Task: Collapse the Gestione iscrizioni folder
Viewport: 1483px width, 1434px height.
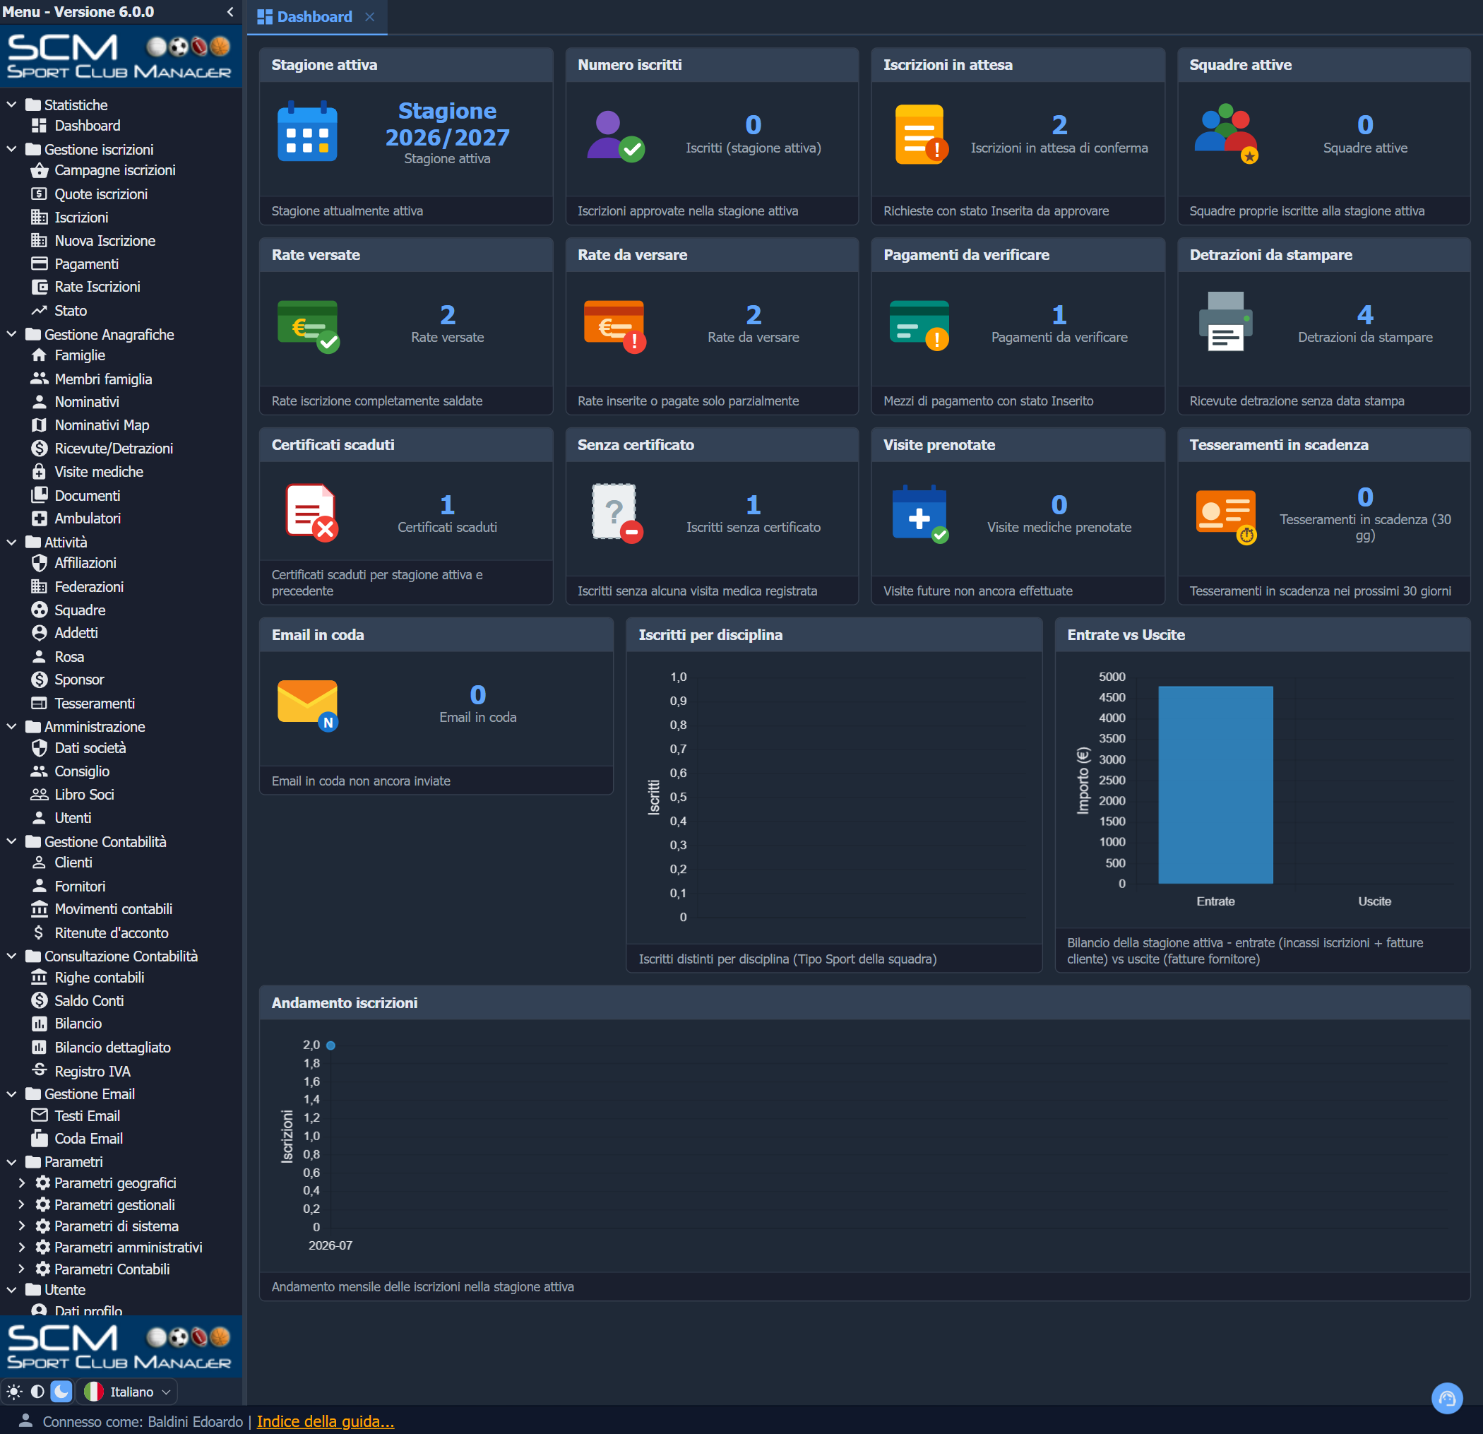Action: (x=11, y=149)
